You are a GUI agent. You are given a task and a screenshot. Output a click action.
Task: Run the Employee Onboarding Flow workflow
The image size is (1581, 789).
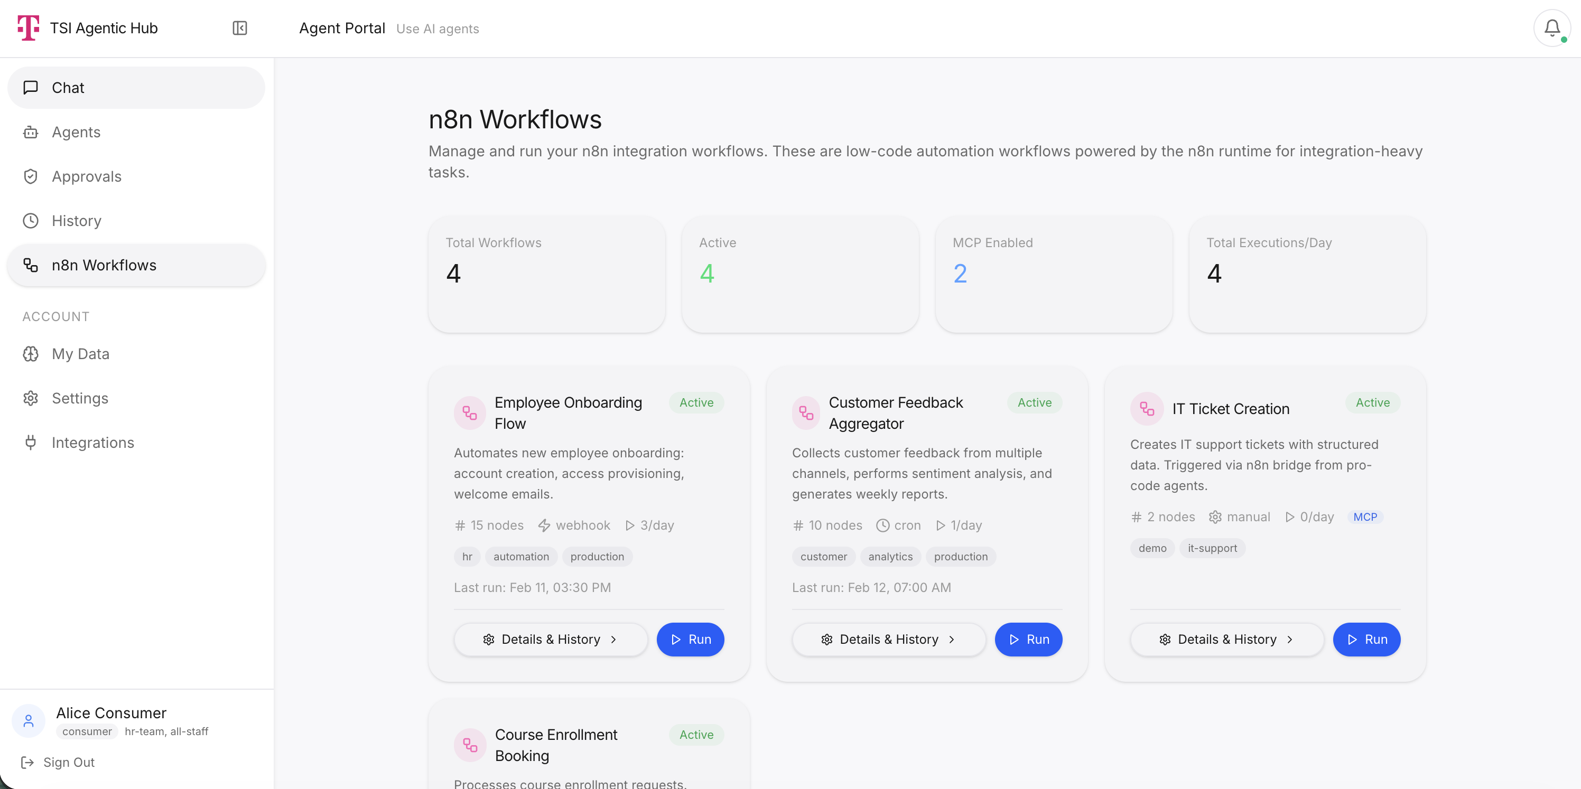pyautogui.click(x=691, y=640)
